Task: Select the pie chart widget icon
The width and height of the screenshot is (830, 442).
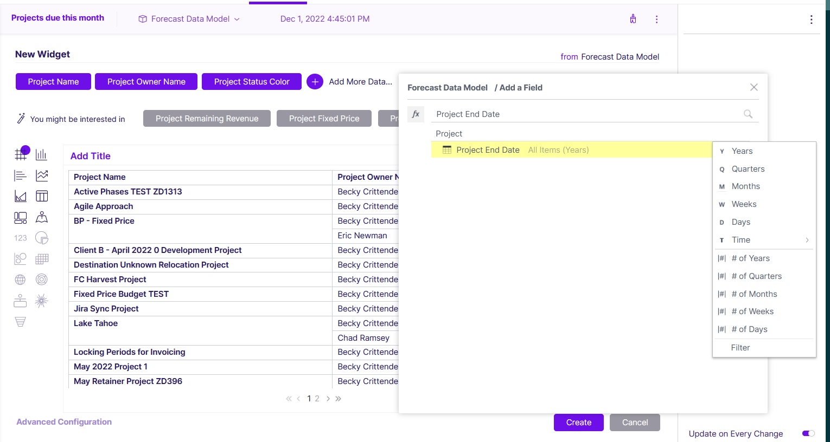Action: pos(42,238)
